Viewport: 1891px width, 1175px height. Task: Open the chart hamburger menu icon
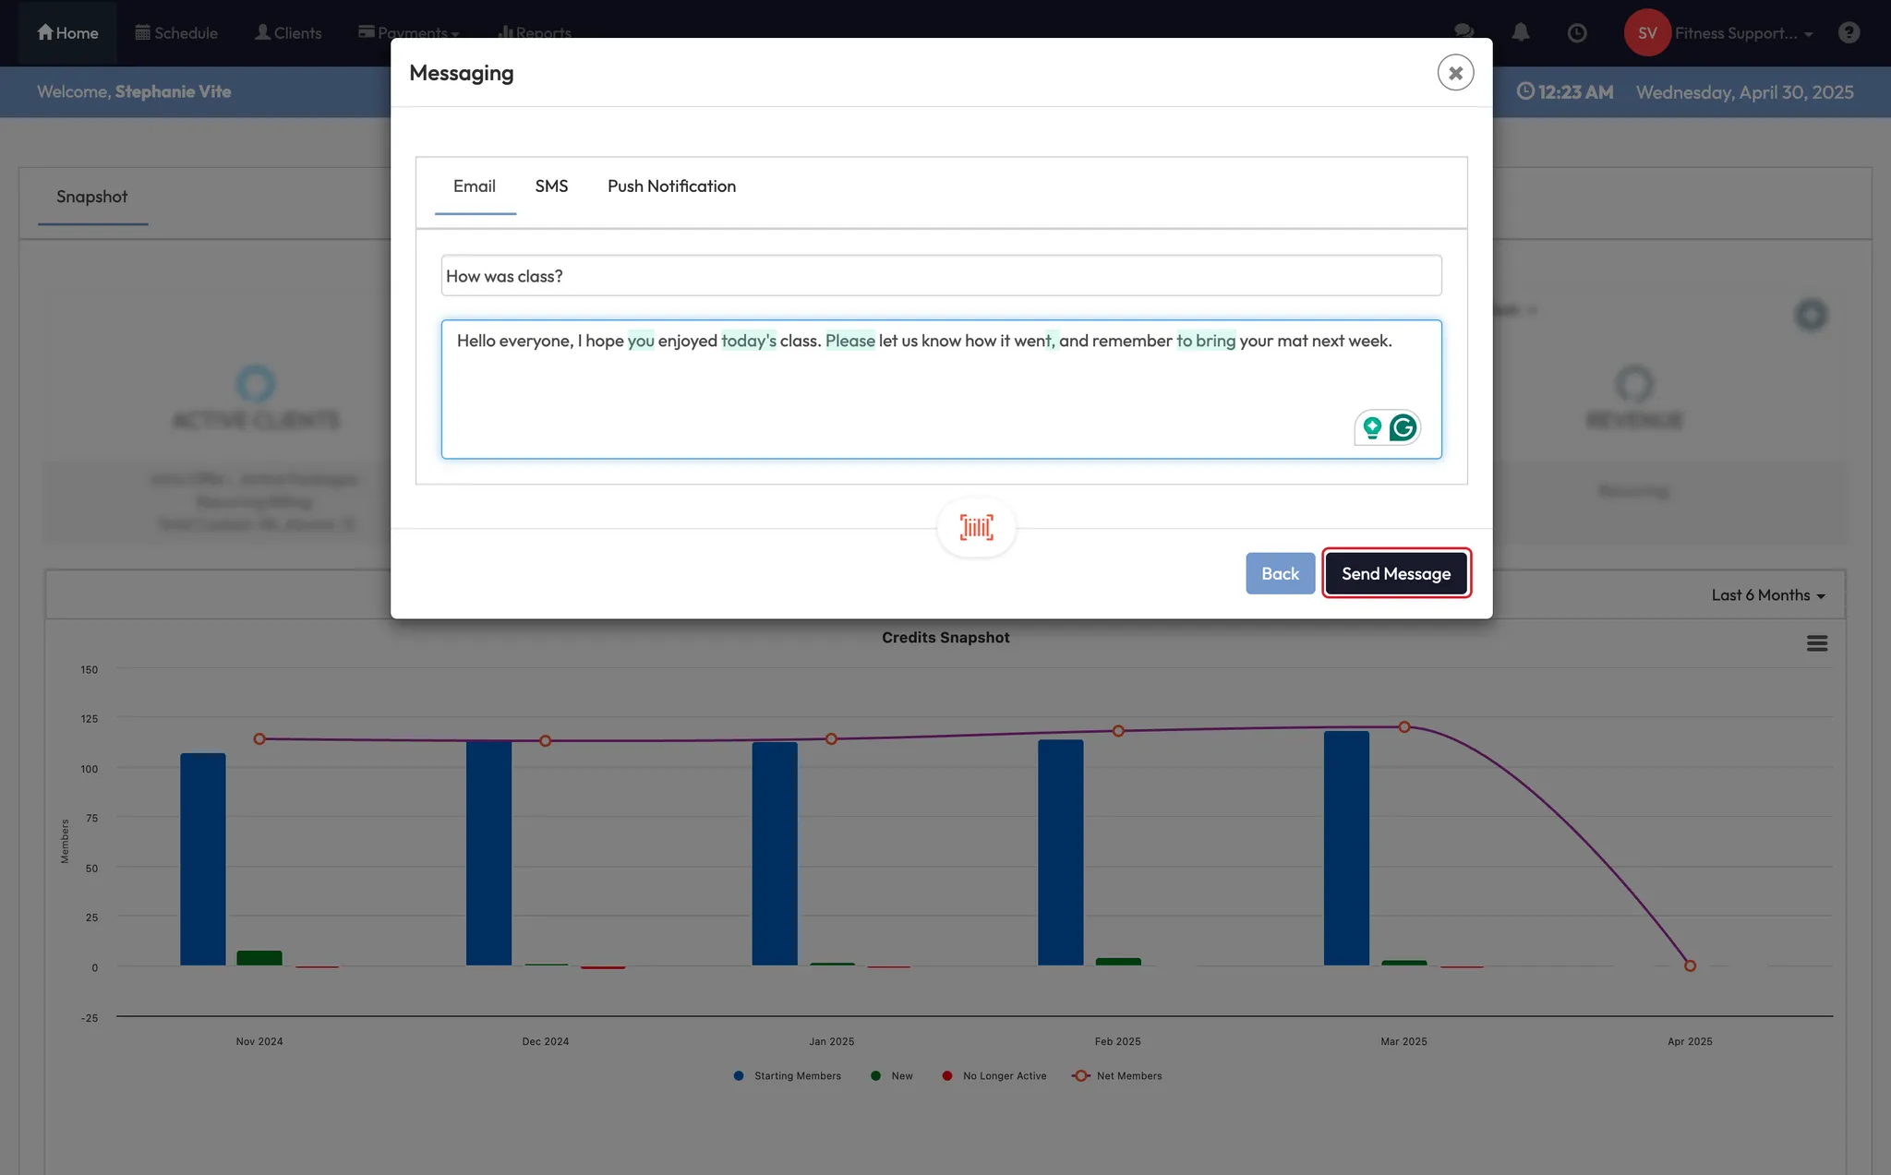click(x=1816, y=643)
